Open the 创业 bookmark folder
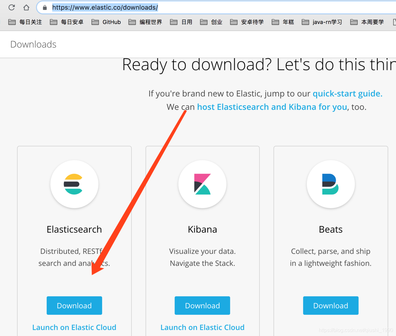396x336 pixels. [211, 22]
